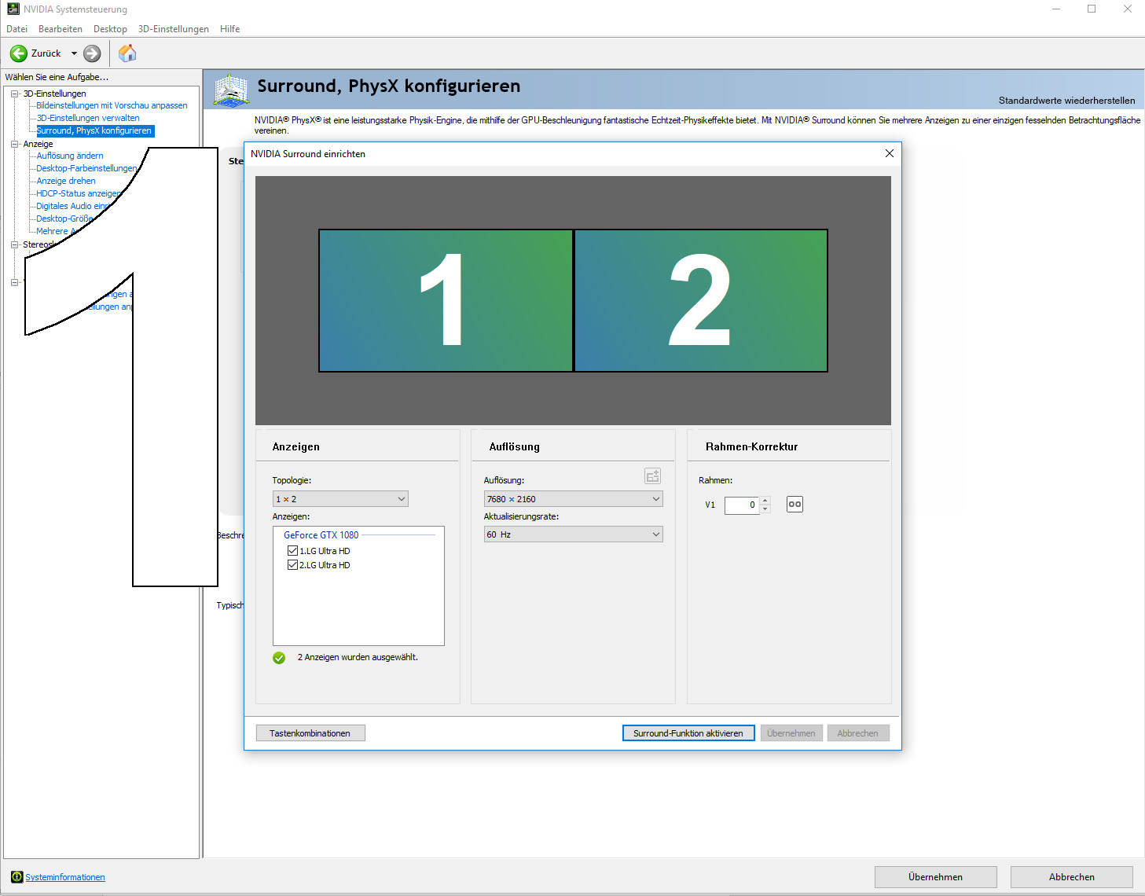Open the Desktop menu
This screenshot has width=1145, height=896.
coord(110,29)
